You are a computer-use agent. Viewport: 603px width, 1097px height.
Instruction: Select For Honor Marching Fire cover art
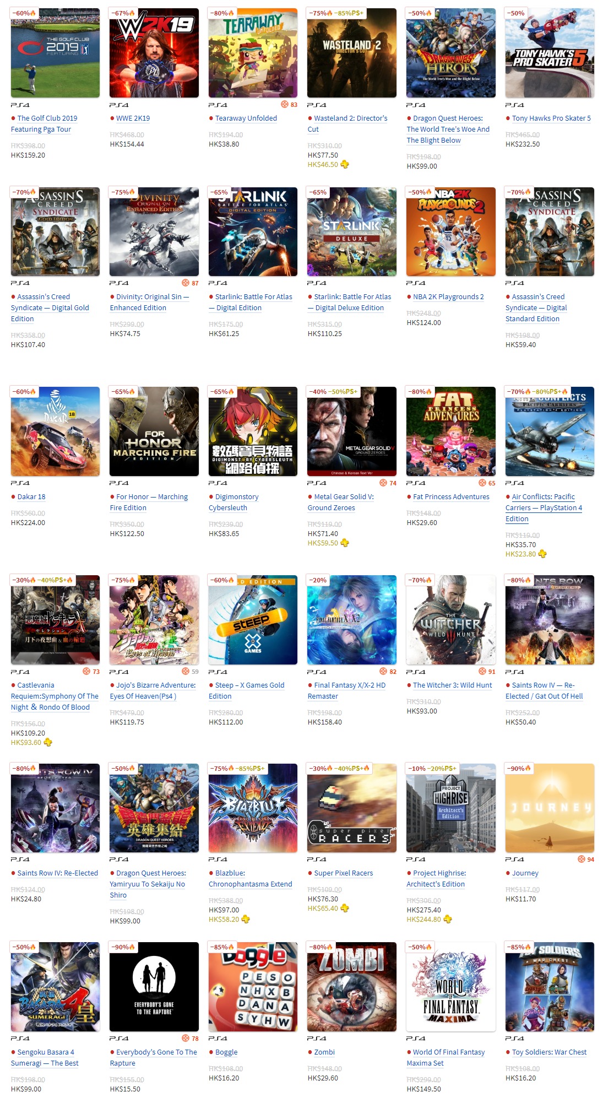154,431
